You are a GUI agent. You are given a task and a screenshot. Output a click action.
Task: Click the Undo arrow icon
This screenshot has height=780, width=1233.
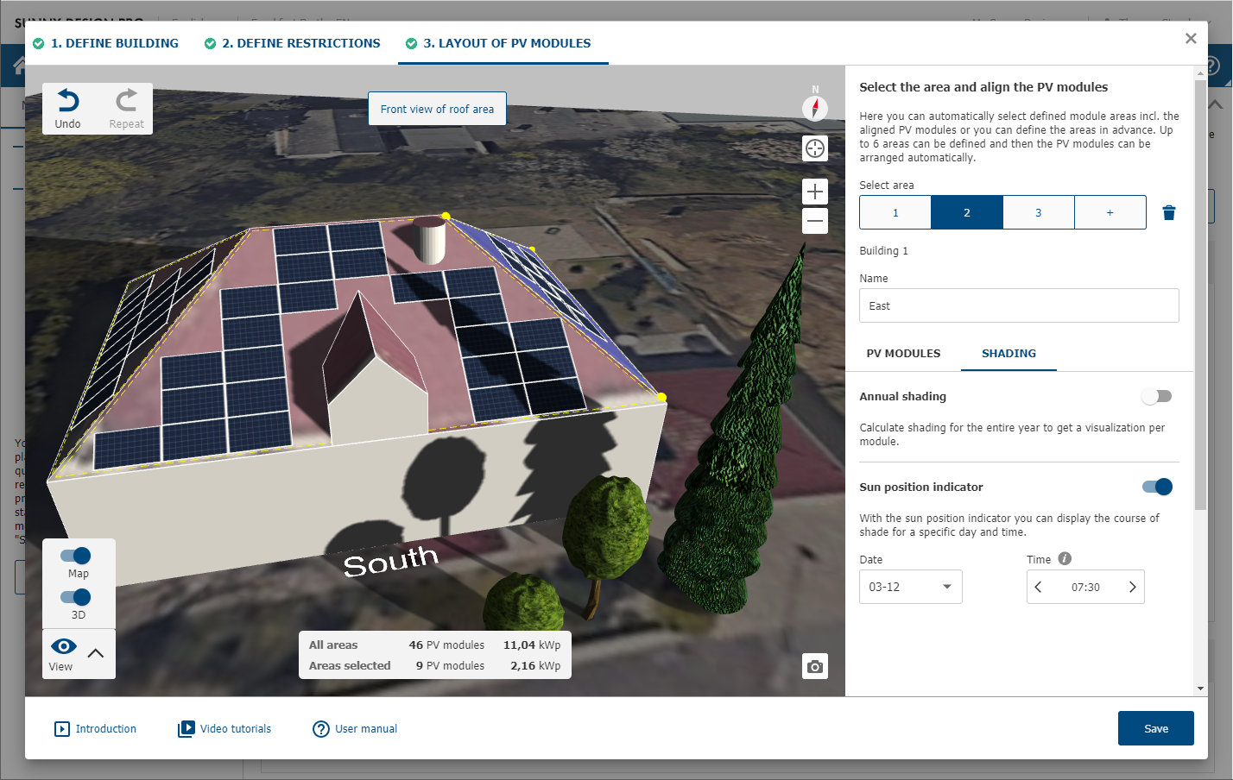pos(68,101)
